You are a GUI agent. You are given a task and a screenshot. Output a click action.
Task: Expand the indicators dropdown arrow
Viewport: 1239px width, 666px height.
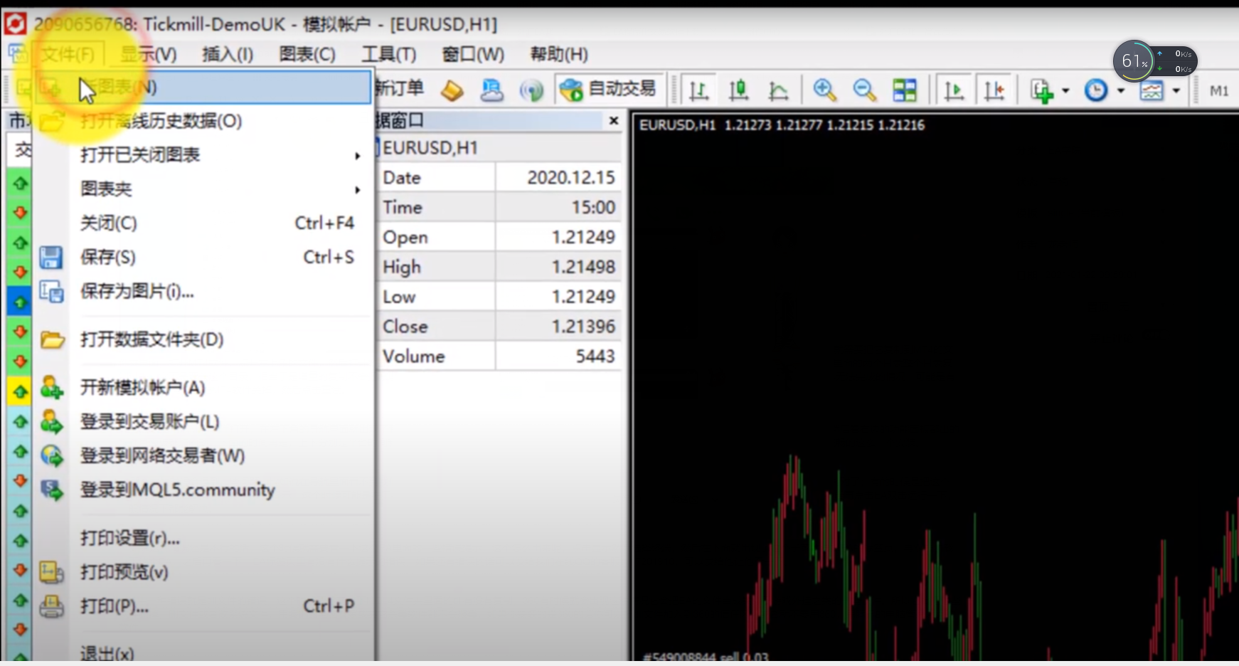point(1065,90)
